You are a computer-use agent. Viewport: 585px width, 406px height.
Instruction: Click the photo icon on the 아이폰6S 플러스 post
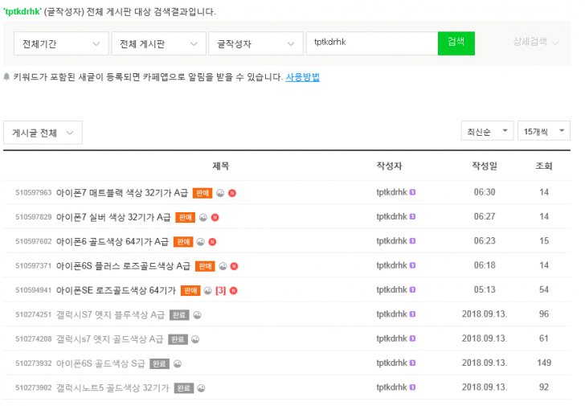223,266
